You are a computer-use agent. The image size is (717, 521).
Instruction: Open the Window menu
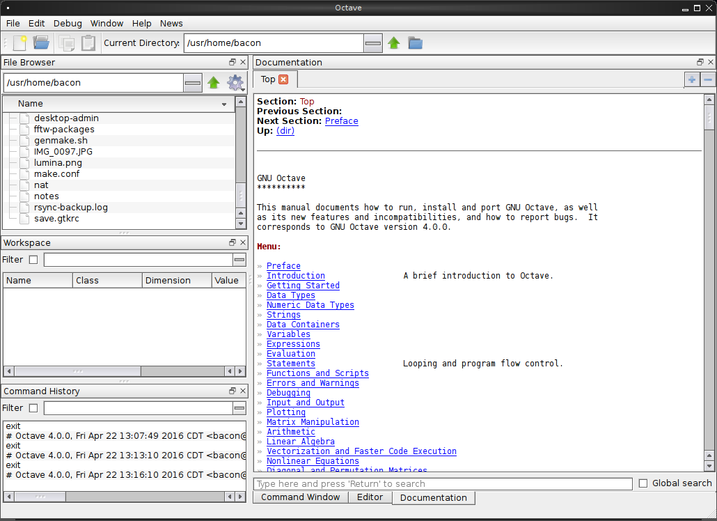click(x=107, y=23)
